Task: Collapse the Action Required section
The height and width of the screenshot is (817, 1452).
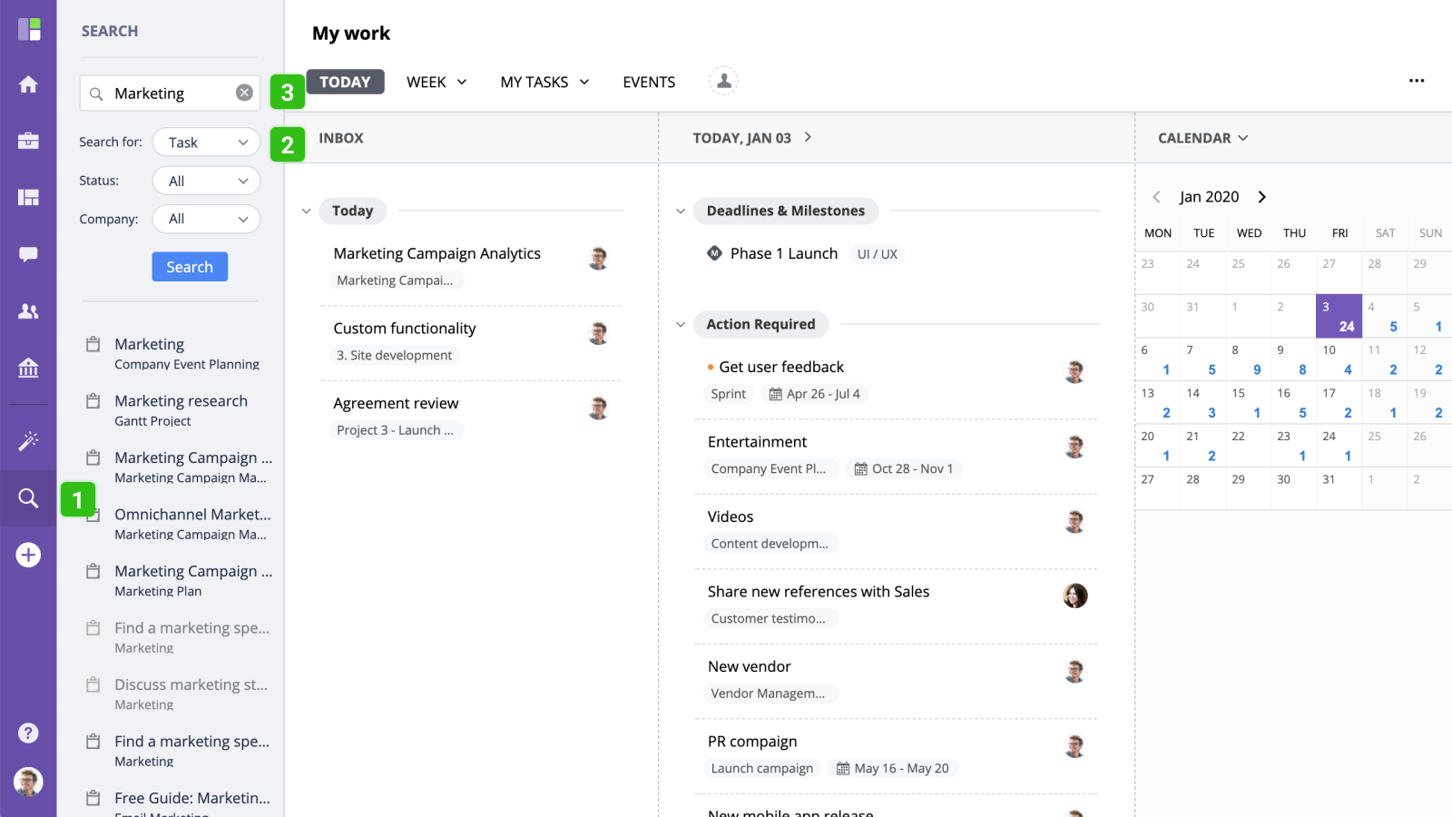Action: [681, 324]
